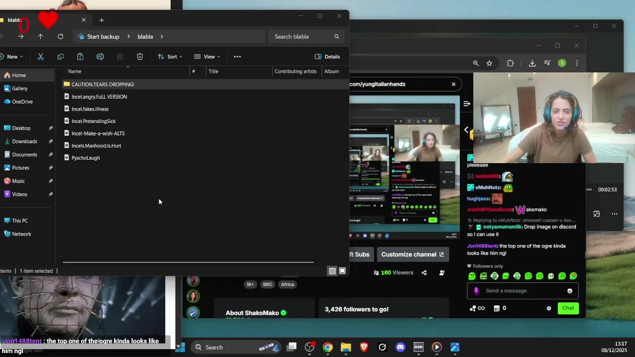Click the media popup progress slider
The height and width of the screenshot is (357, 635).
point(589,189)
